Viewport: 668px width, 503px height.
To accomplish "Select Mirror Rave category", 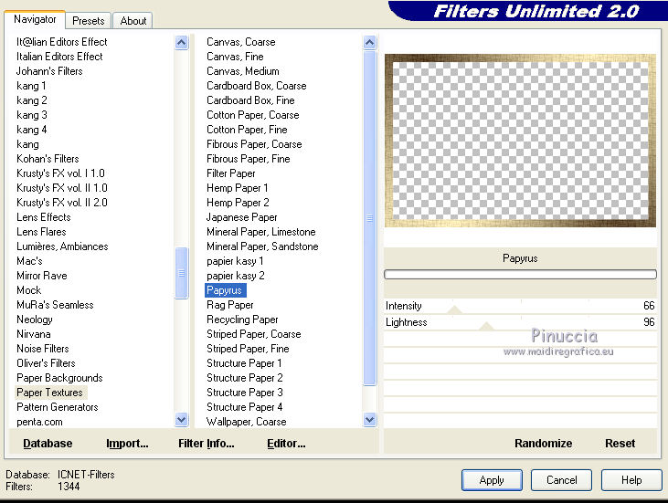I will (x=42, y=276).
